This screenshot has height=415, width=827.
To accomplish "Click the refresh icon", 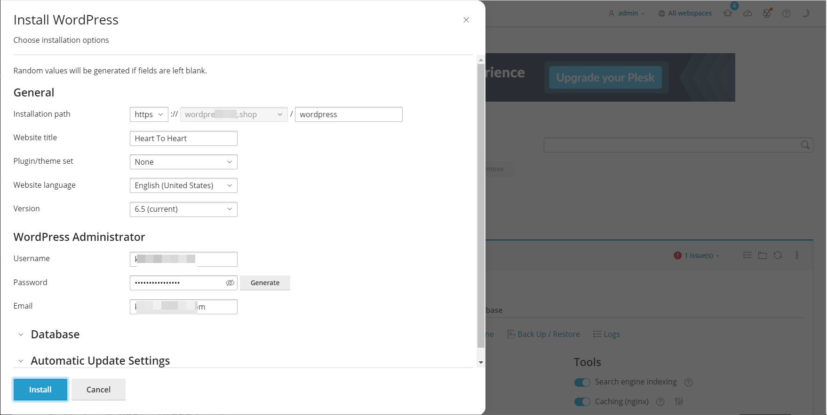I will (778, 255).
